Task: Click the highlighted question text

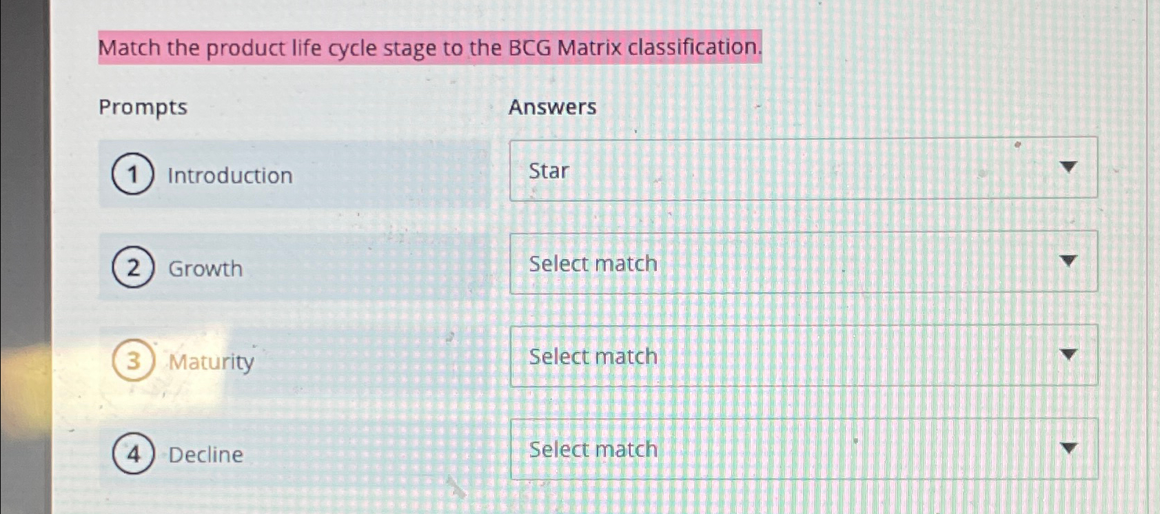Action: (x=430, y=48)
